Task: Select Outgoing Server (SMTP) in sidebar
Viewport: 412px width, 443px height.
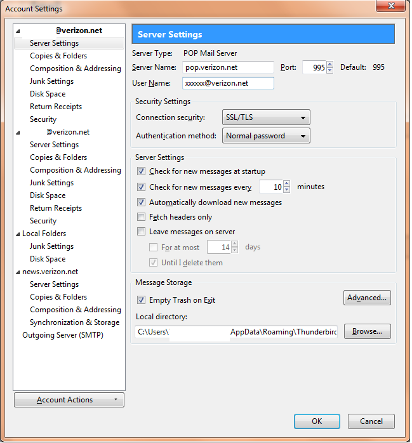Action: pos(62,335)
